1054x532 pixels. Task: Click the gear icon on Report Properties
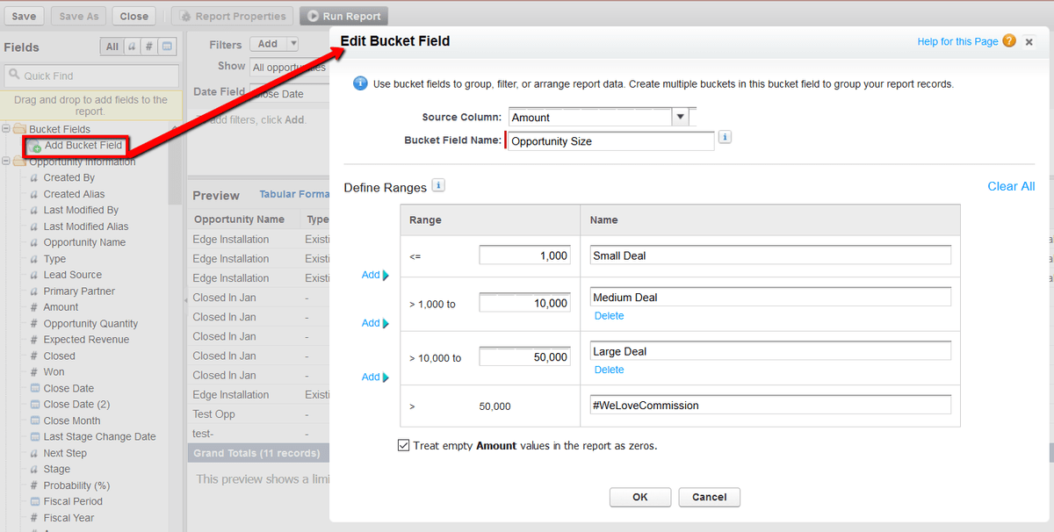pyautogui.click(x=184, y=16)
